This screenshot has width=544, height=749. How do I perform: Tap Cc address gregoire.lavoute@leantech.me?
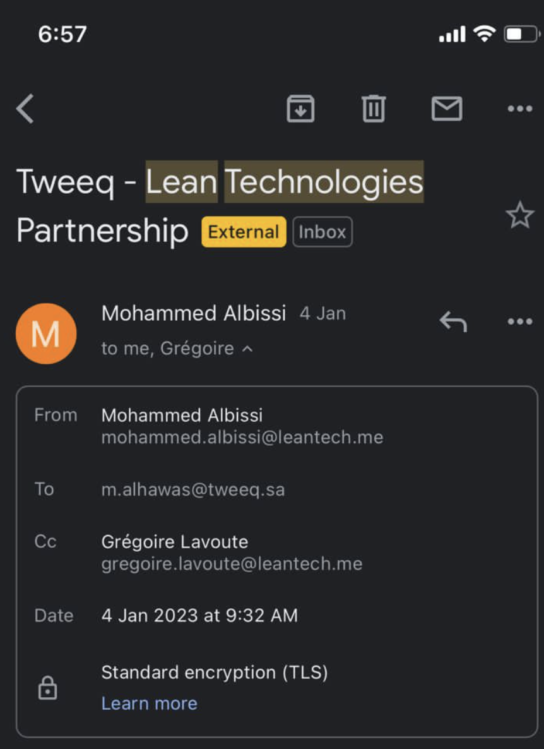[x=232, y=564]
